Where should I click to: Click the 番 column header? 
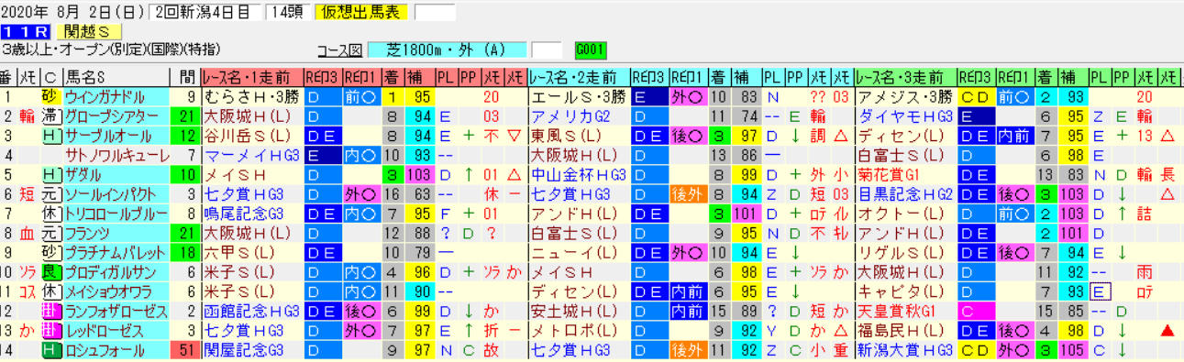(x=7, y=77)
